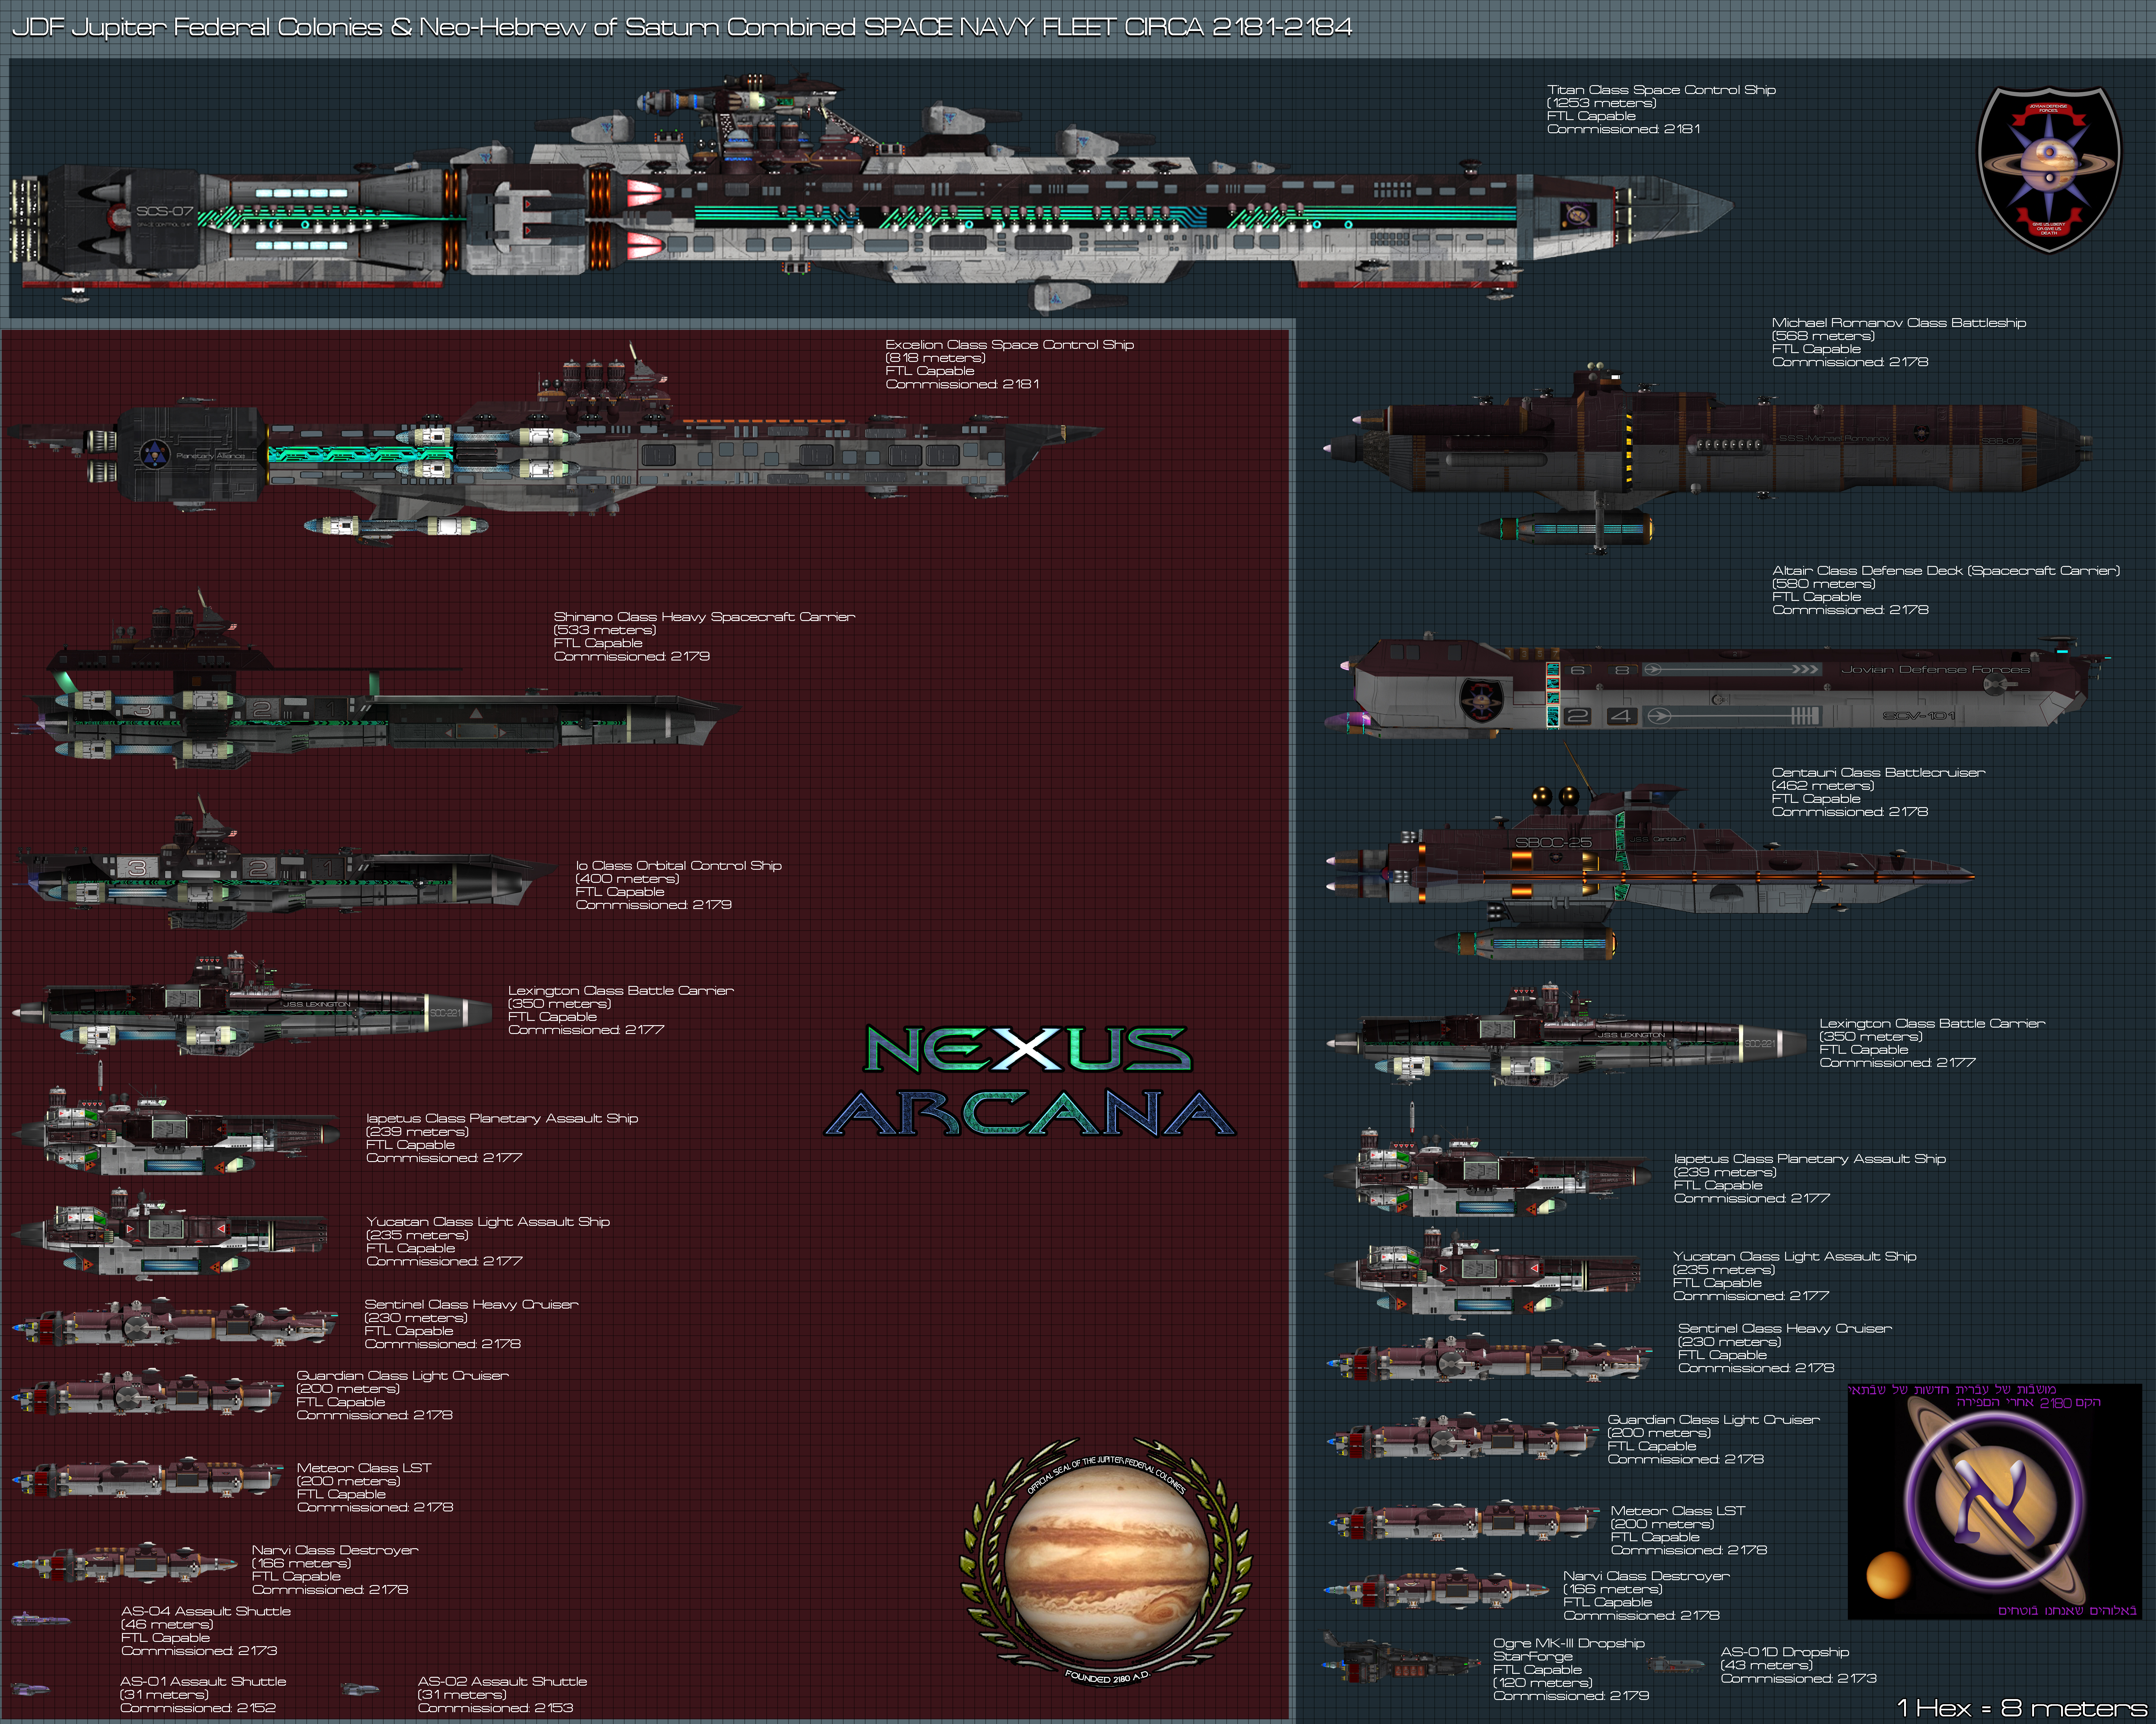
Task: Select the AS-02 Assault Shuttle image
Action: click(360, 1689)
